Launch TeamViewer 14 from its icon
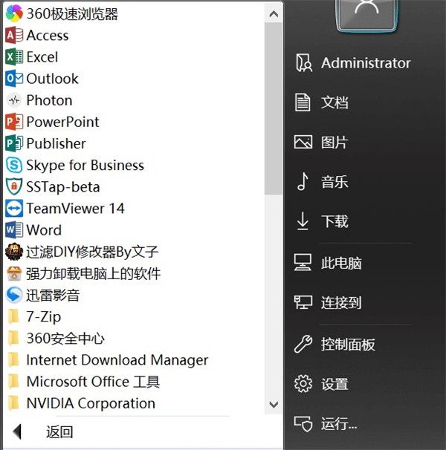 pyautogui.click(x=14, y=209)
